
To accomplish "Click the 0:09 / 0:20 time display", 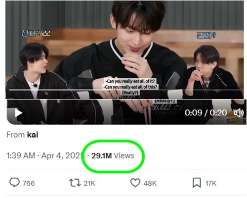I will pos(206,113).
